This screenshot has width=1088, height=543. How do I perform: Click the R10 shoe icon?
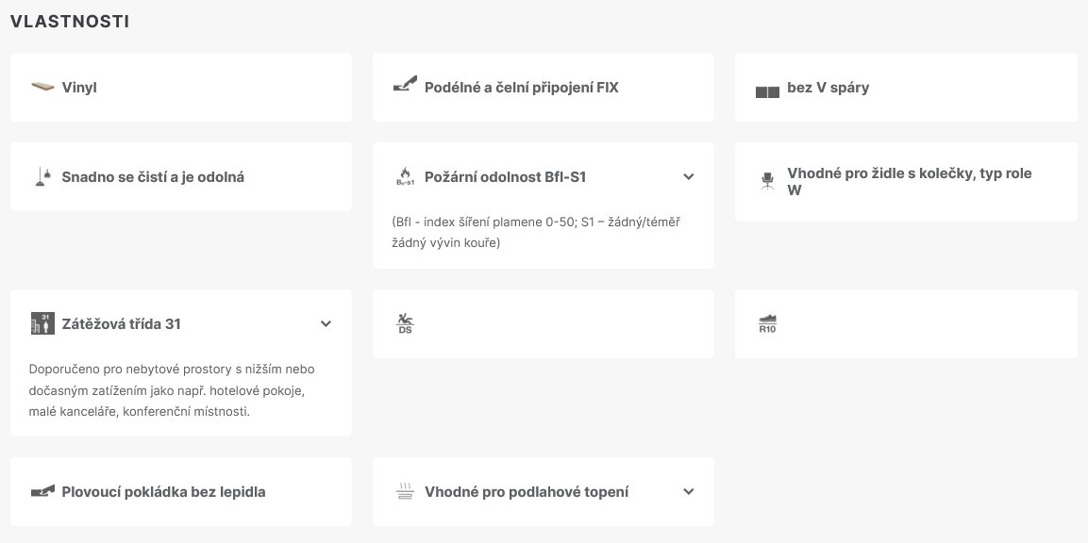point(767,324)
